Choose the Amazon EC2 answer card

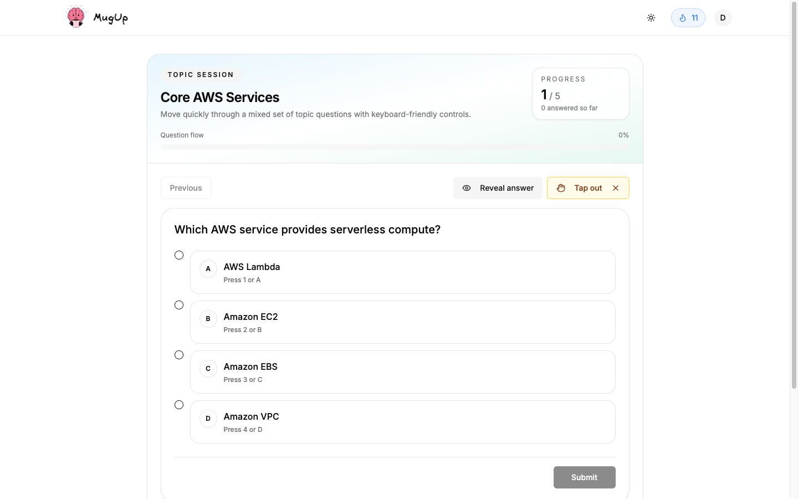[403, 322]
